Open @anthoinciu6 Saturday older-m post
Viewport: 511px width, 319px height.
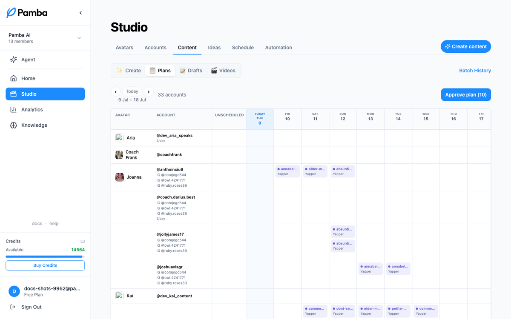click(x=315, y=171)
